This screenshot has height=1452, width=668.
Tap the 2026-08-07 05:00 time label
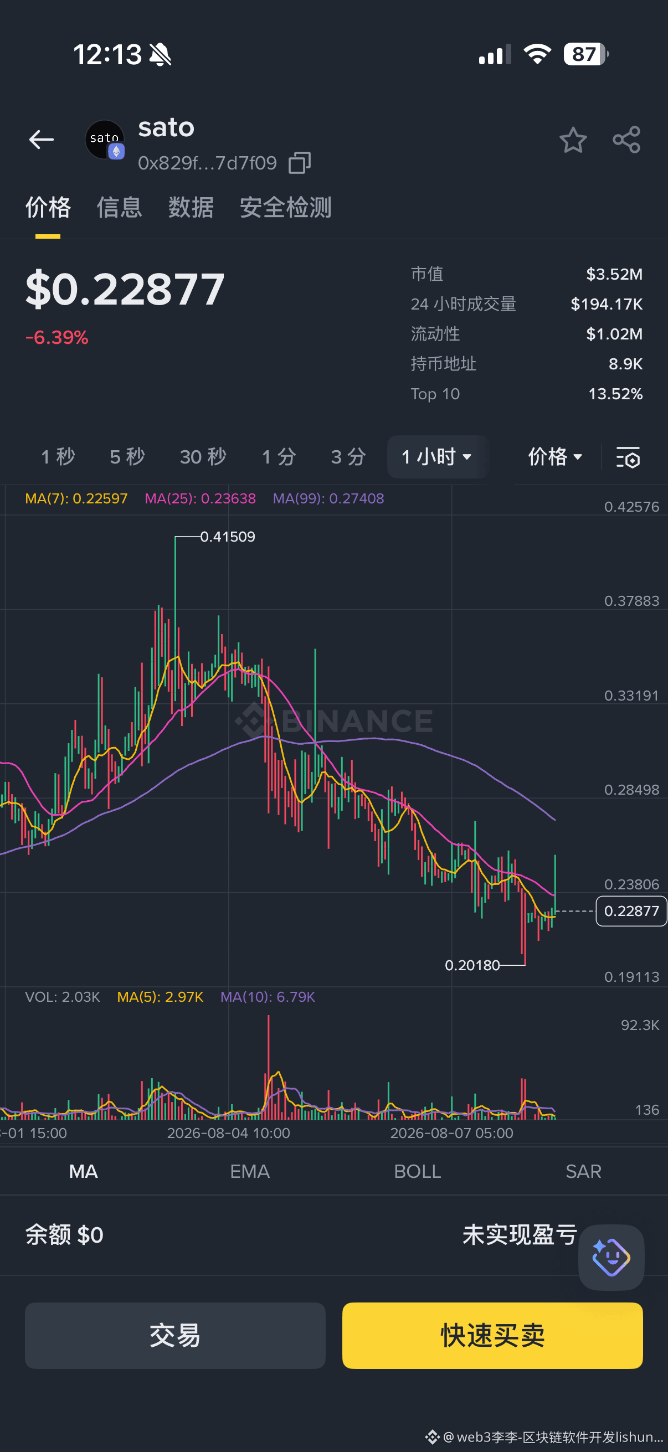click(451, 1133)
